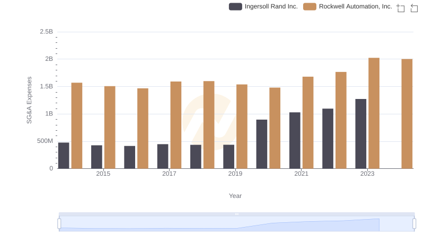Click the 2.5B y-axis label
Screen dimensions: 424x244
tap(46, 32)
